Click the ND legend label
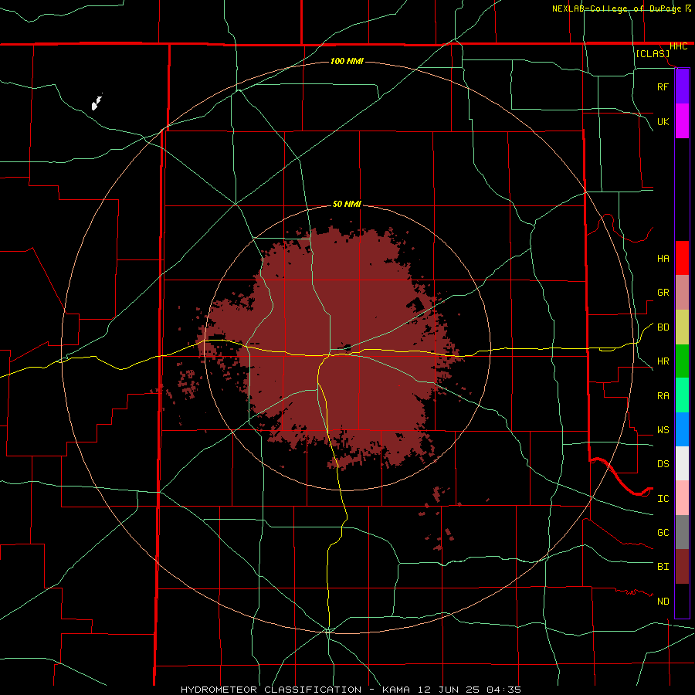The width and height of the screenshot is (695, 695). (663, 602)
